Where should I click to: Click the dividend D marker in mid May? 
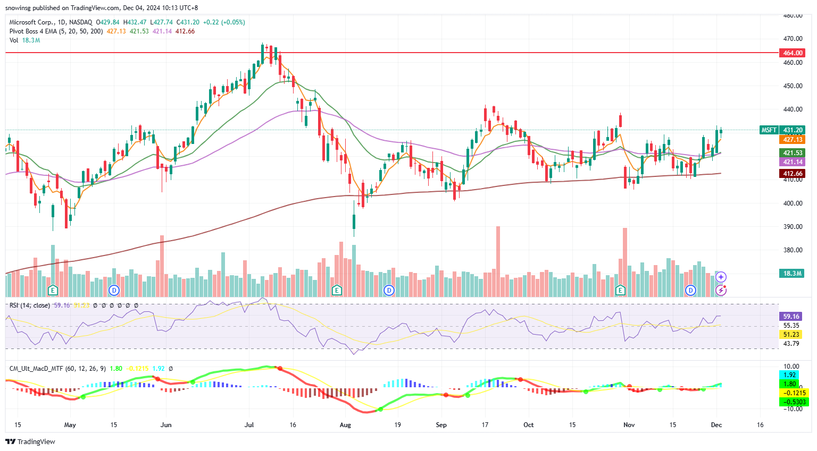point(114,290)
